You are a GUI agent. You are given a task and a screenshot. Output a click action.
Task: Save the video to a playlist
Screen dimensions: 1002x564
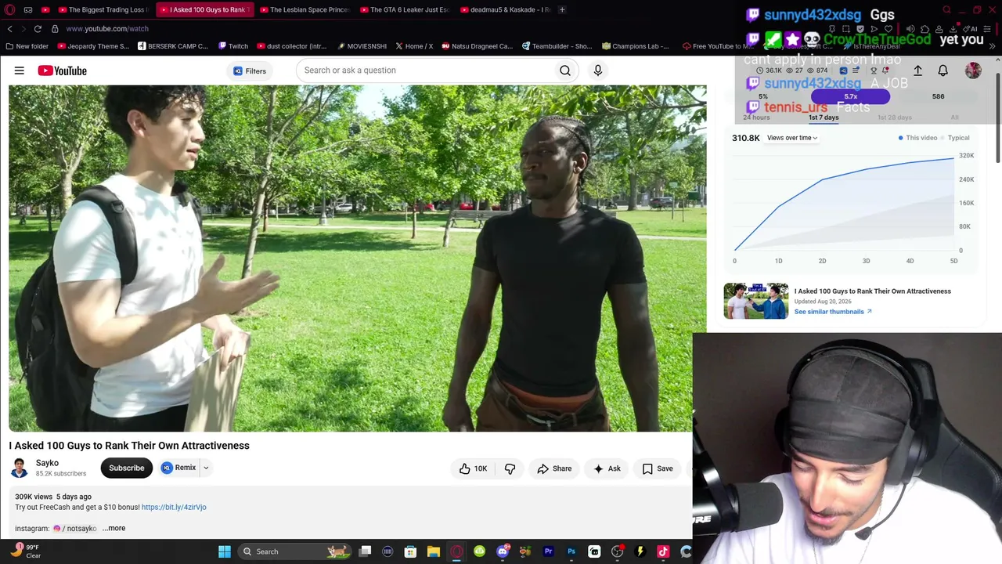click(658, 468)
